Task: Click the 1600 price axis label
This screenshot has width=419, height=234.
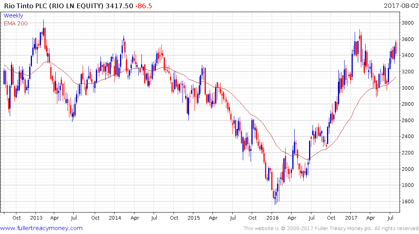Action: 408,201
